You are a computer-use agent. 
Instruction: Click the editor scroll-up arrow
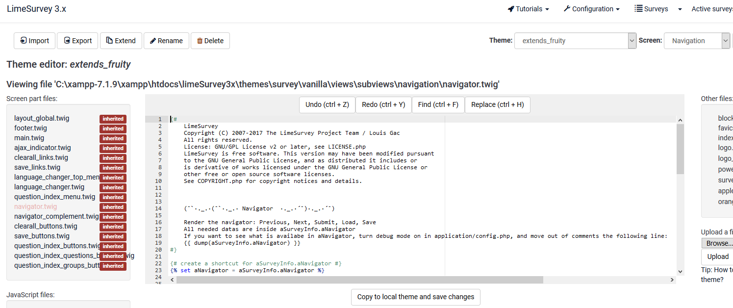point(680,120)
